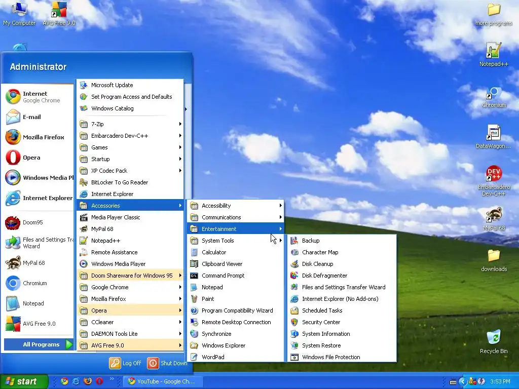Open Microsoft Update
The image size is (519, 389).
point(130,85)
